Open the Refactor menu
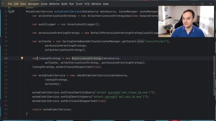The width and height of the screenshot is (216, 121). 54,4
